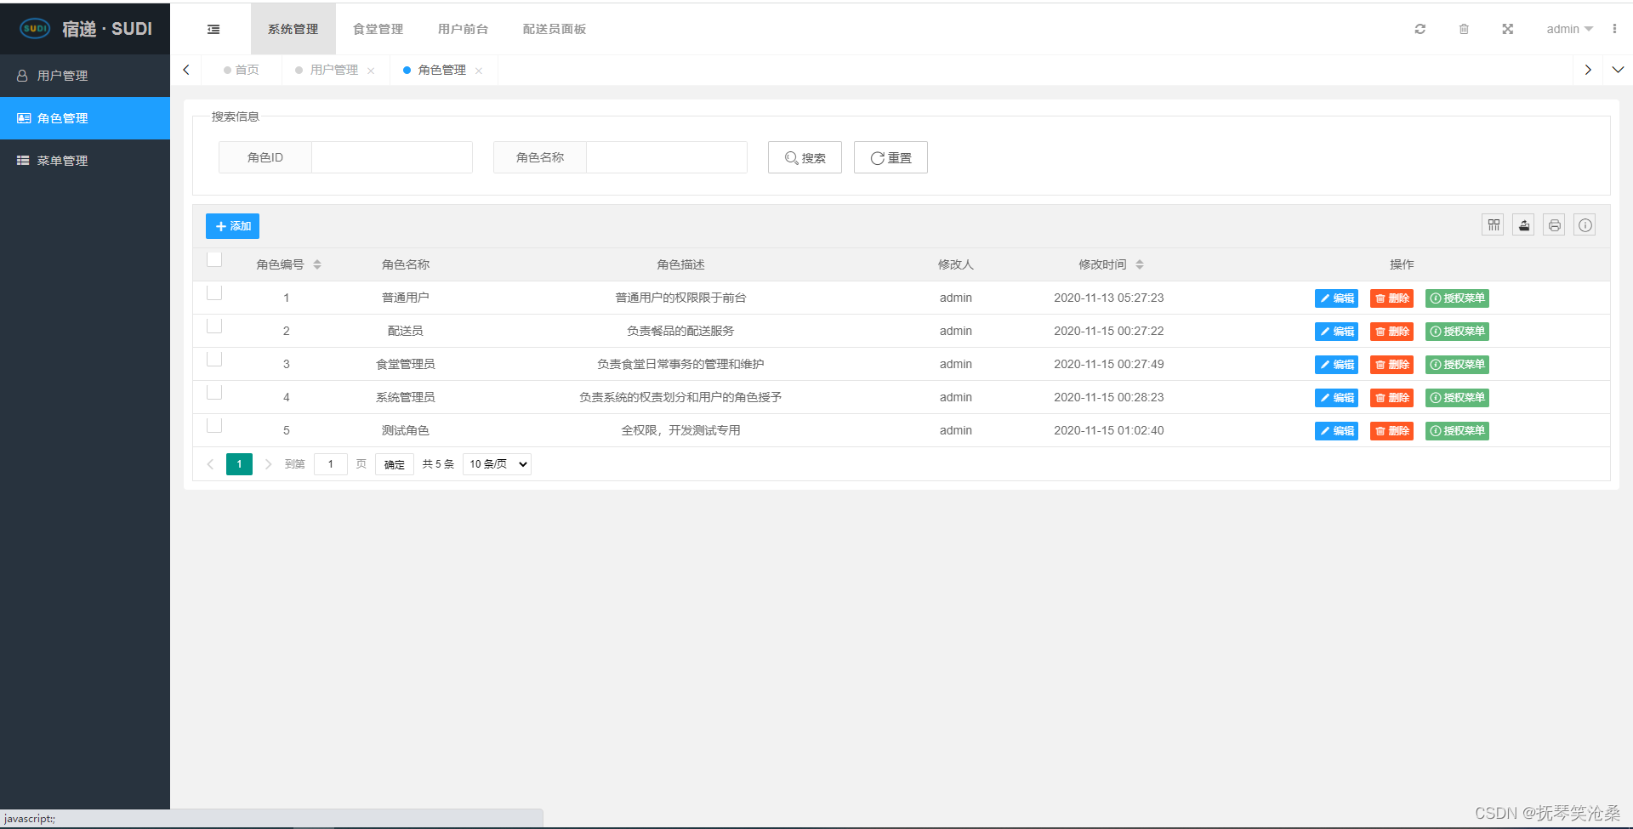Authorize menus for 测试角色

pos(1457,431)
